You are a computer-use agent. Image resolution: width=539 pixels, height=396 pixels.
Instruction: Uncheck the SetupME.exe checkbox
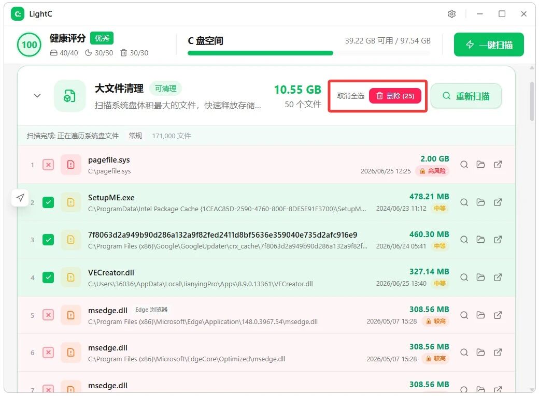point(48,202)
